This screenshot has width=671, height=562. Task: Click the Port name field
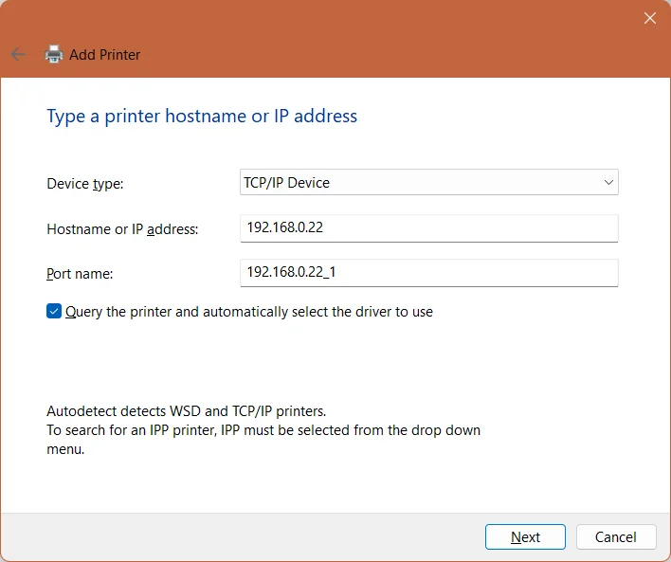point(428,273)
